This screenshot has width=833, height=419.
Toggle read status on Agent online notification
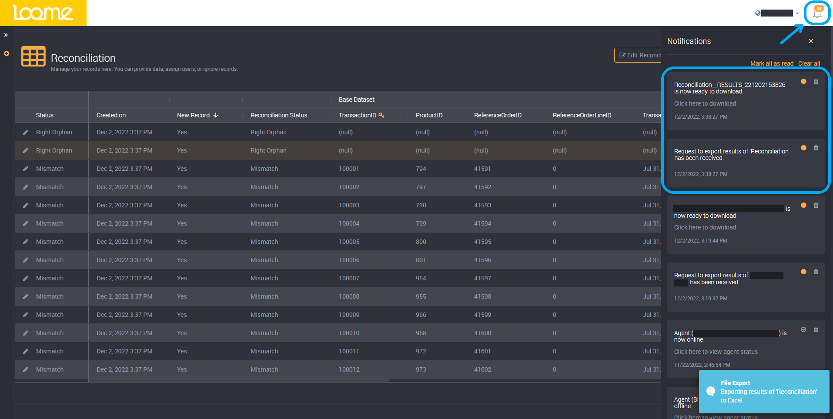point(803,330)
